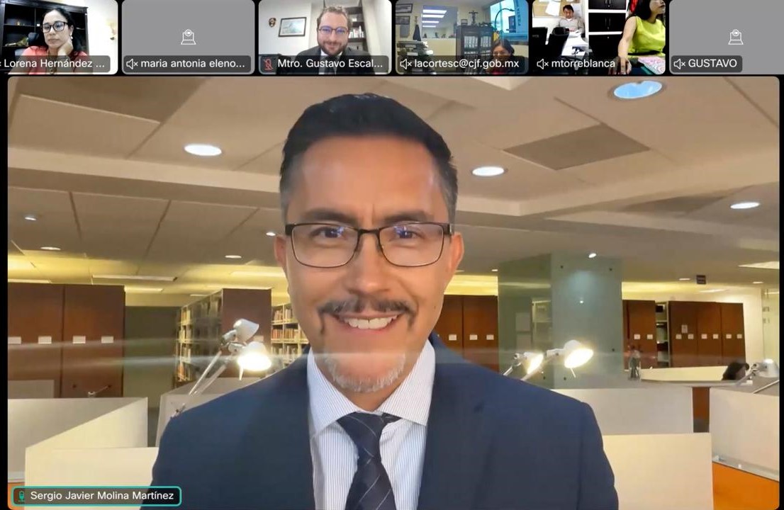This screenshot has width=784, height=510.
Task: Click the maria antonia eleno name label
Action: click(x=193, y=64)
